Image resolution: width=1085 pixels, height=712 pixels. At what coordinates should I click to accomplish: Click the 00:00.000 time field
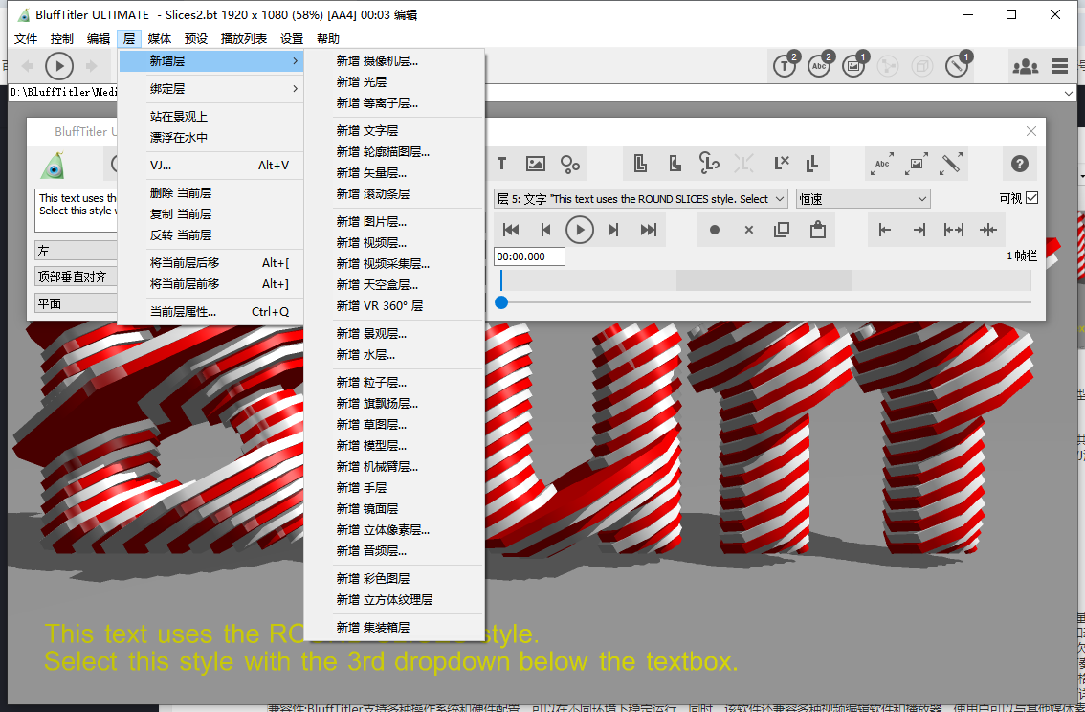point(529,256)
